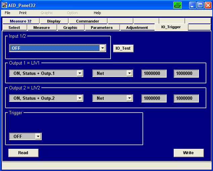Click the green printer icon in title bar
The width and height of the screenshot is (213, 171).
pos(177,5)
